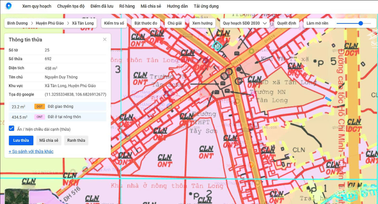The width and height of the screenshot is (378, 204).
Task: Open Xem quy hoạch menu
Action: (x=37, y=6)
